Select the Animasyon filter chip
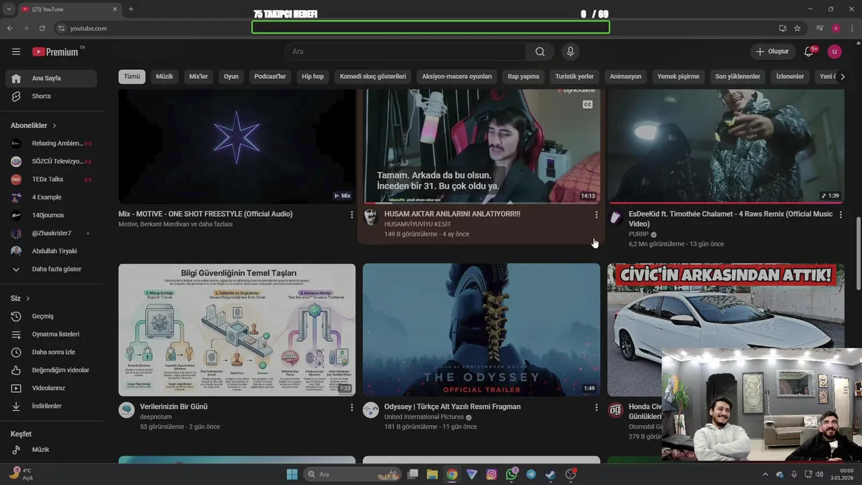Image resolution: width=862 pixels, height=485 pixels. point(626,77)
